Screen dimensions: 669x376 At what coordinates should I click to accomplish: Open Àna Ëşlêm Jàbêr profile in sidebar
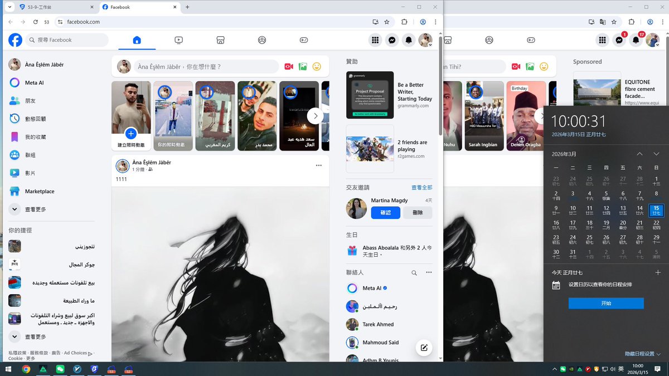pos(51,65)
